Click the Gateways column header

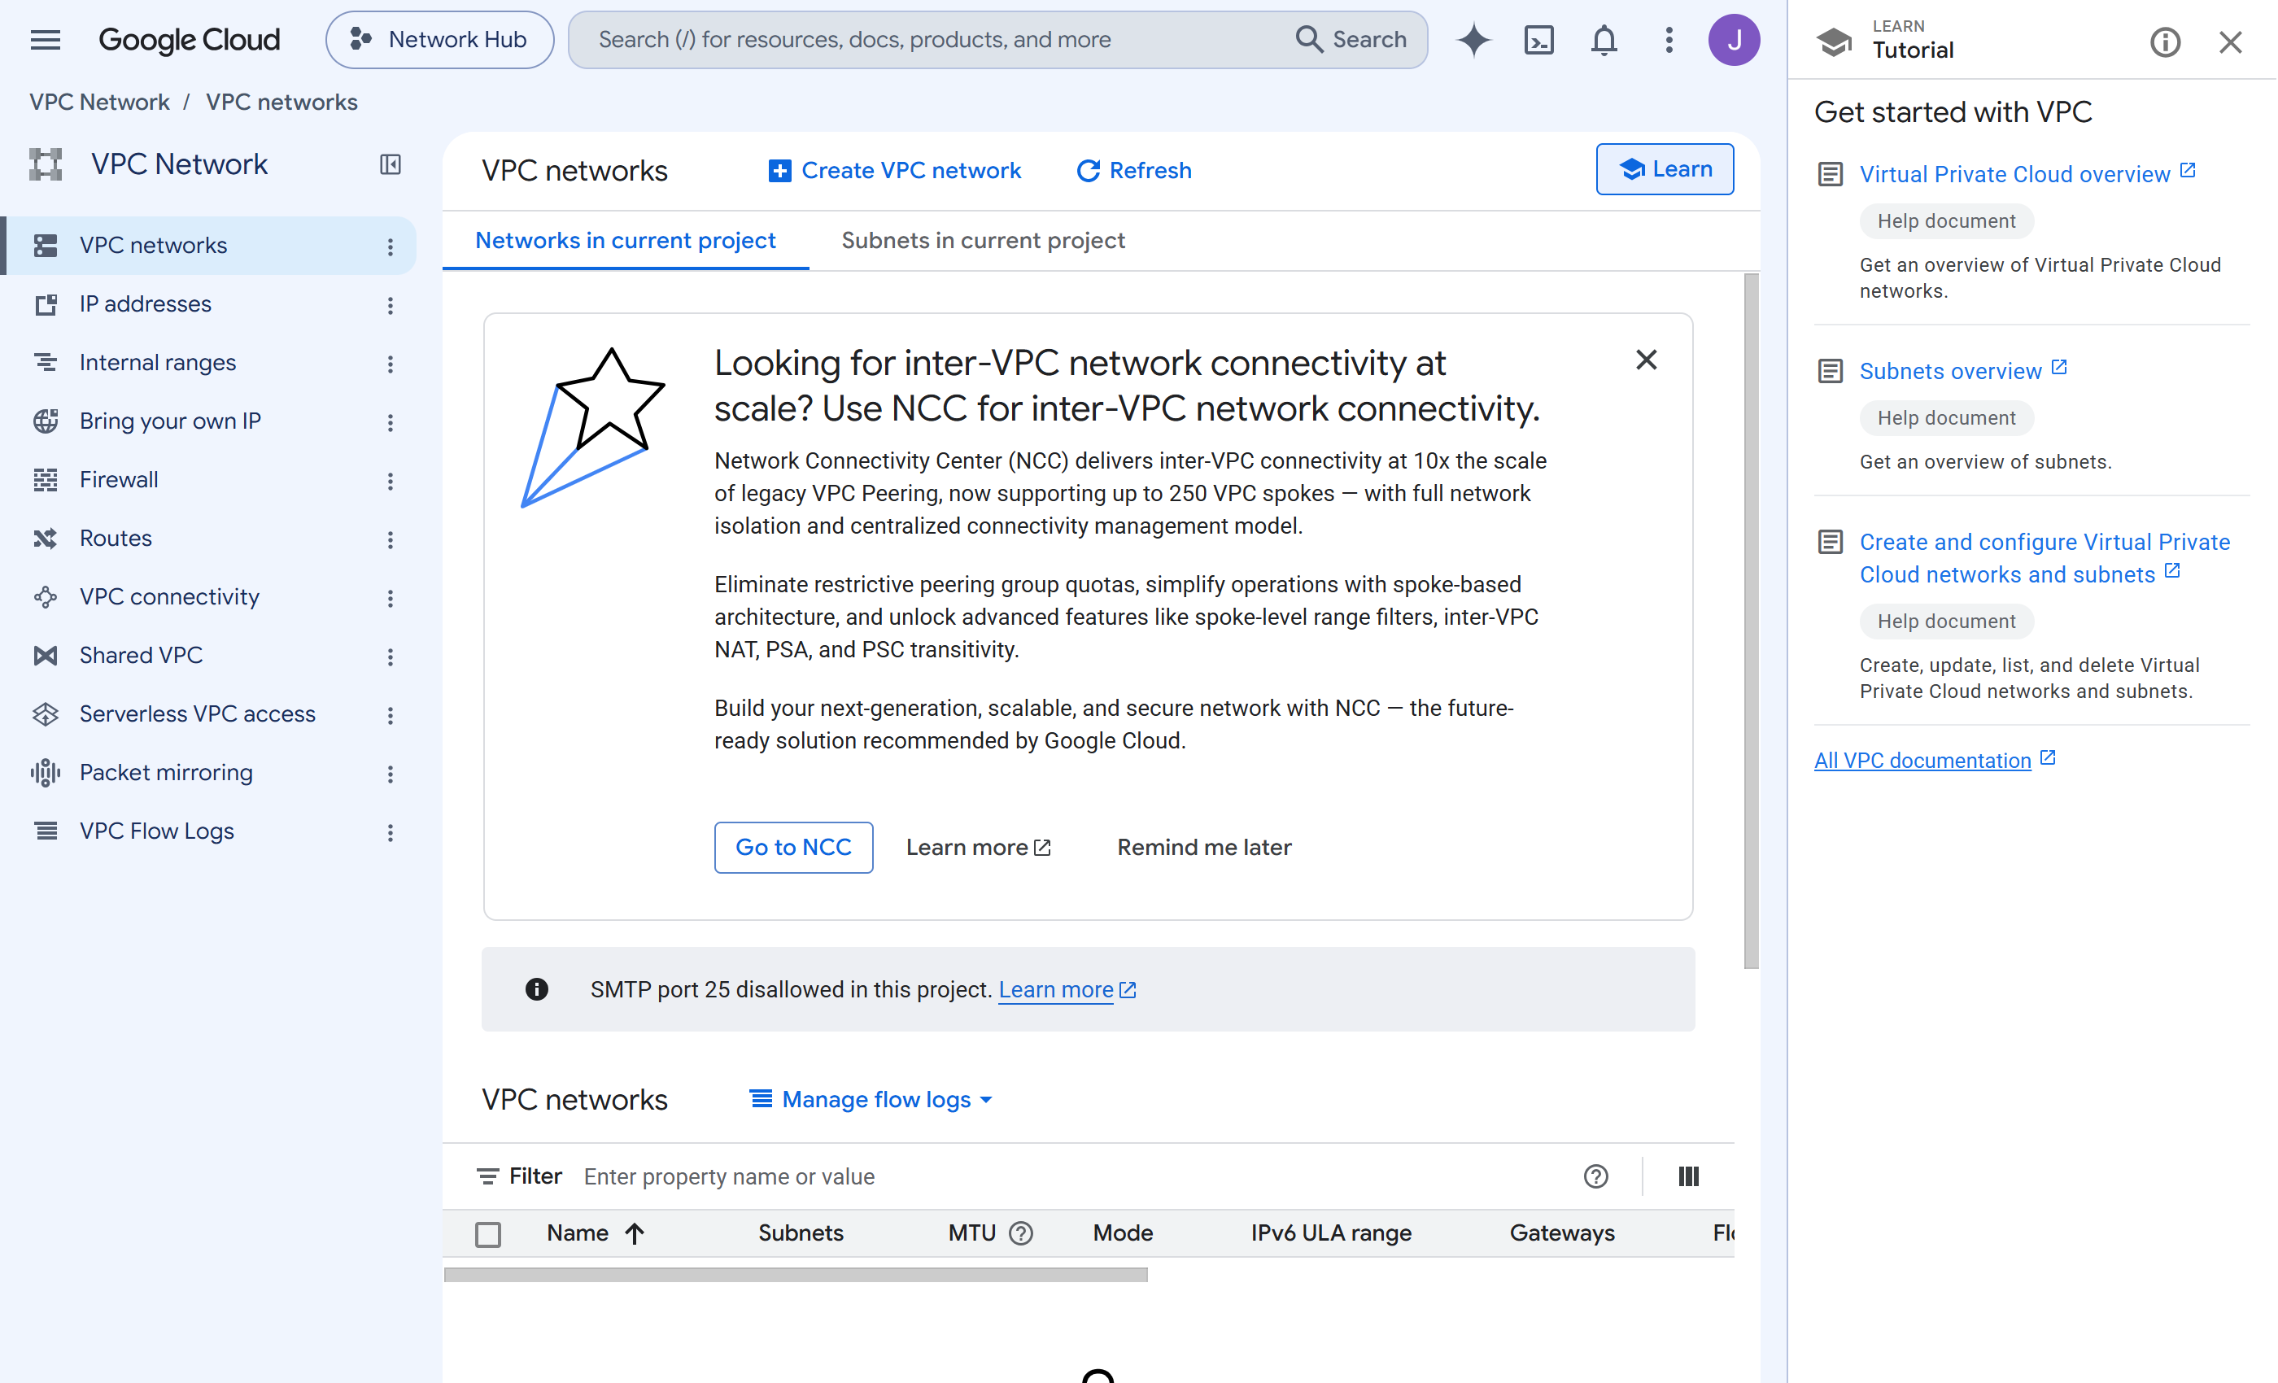click(1561, 1232)
